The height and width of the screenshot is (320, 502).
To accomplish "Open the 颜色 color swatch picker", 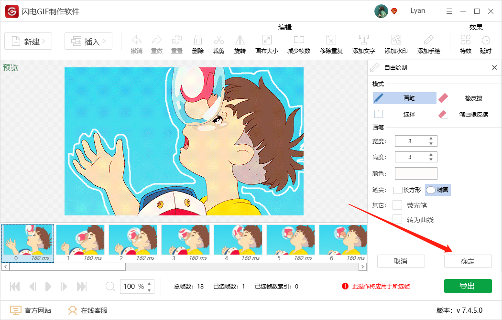I will pyautogui.click(x=416, y=173).
